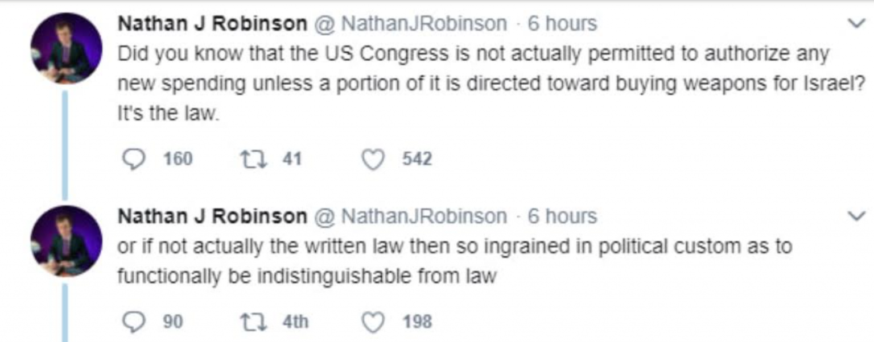Expand the second tweet's options chevron
This screenshot has width=874, height=342.
856,216
